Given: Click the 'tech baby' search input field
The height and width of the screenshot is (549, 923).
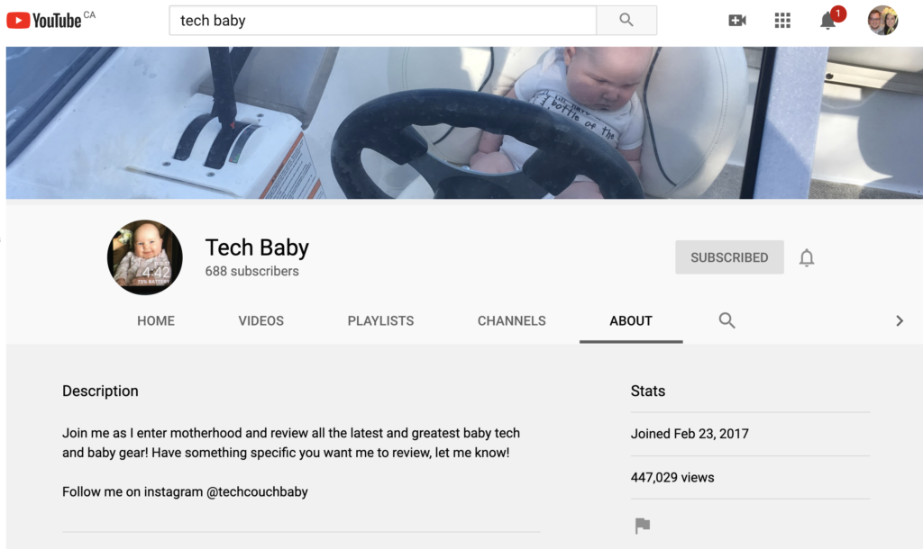Looking at the screenshot, I should pyautogui.click(x=382, y=20).
